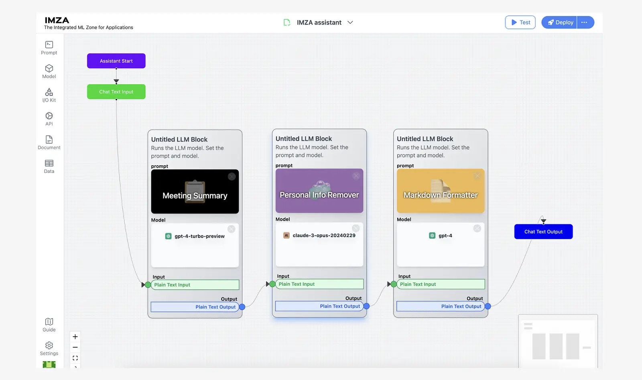Remove the gpt-4 model from block

point(477,228)
